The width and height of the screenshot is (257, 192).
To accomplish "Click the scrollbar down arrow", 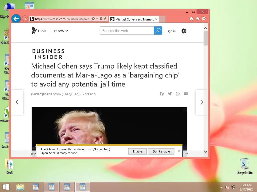I will 206,152.
